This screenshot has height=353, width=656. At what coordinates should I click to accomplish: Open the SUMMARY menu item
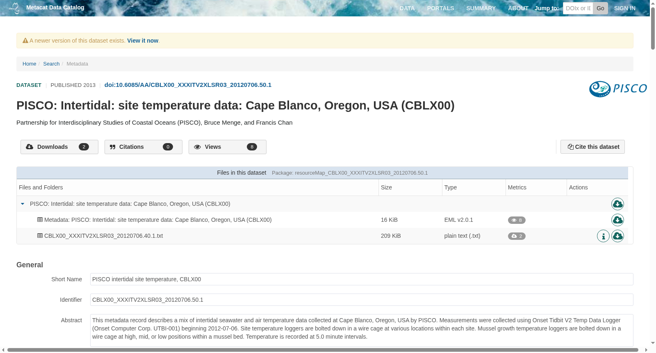point(481,8)
